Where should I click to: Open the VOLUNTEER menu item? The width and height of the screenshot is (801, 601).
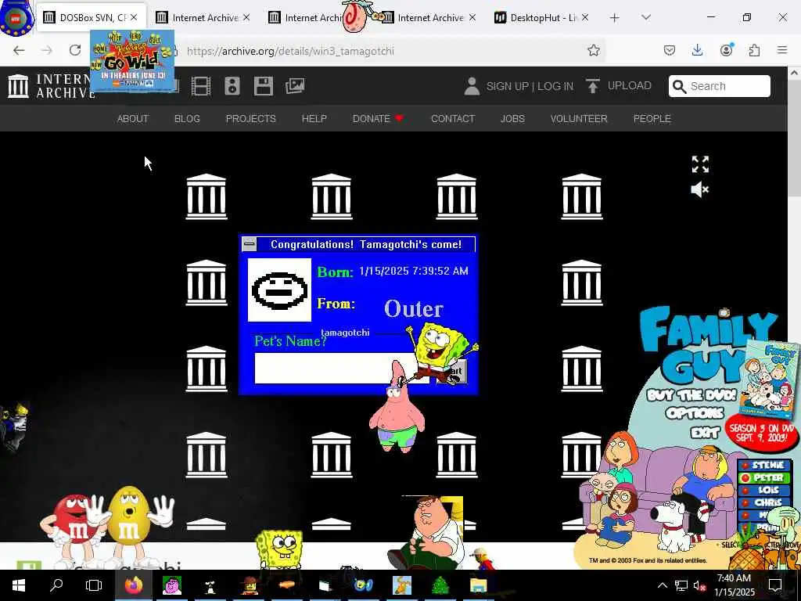(579, 119)
